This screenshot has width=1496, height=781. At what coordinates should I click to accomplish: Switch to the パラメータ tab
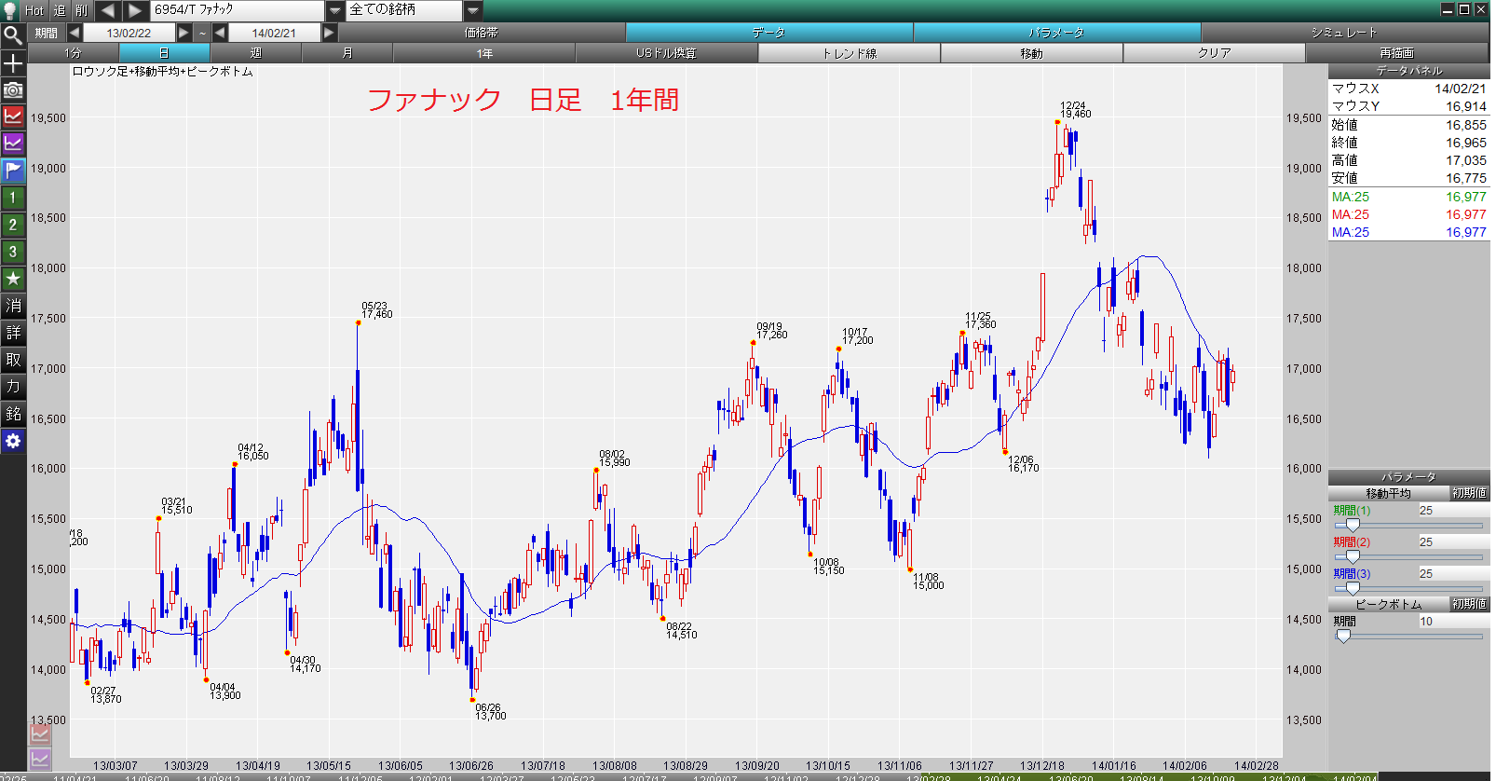click(x=1057, y=33)
